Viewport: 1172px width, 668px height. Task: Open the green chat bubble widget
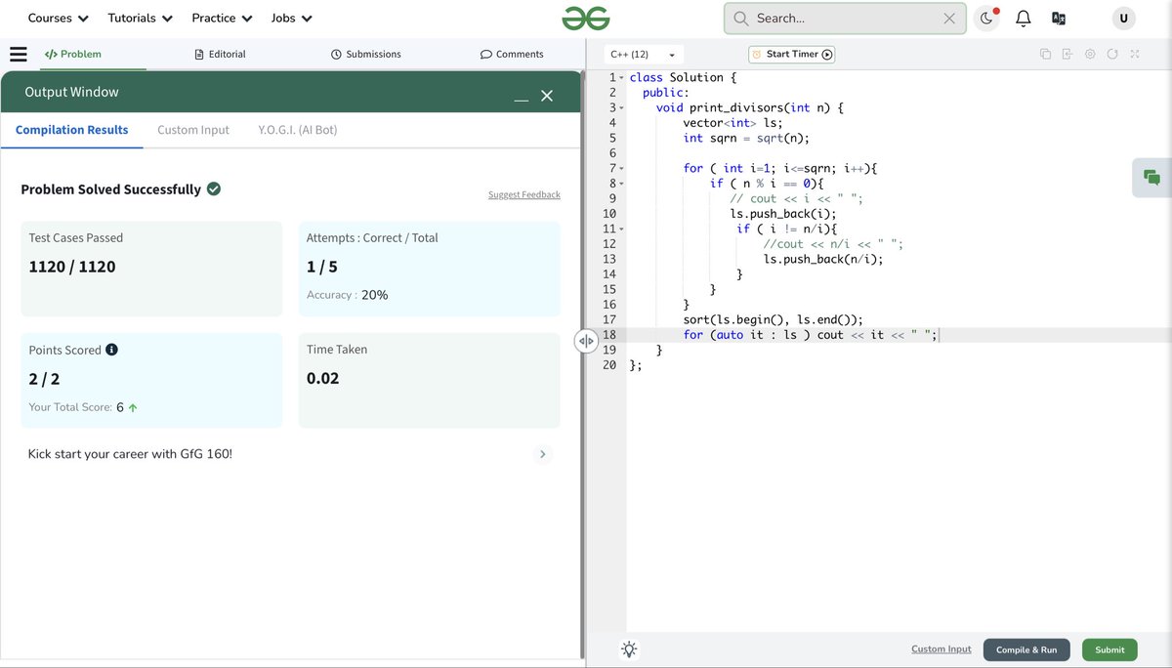click(1152, 178)
